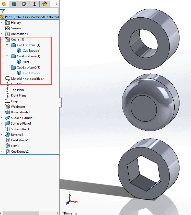Viewport: 191px width, 215px height.
Task: Click the Right Plane icon
Action: pos(7,96)
